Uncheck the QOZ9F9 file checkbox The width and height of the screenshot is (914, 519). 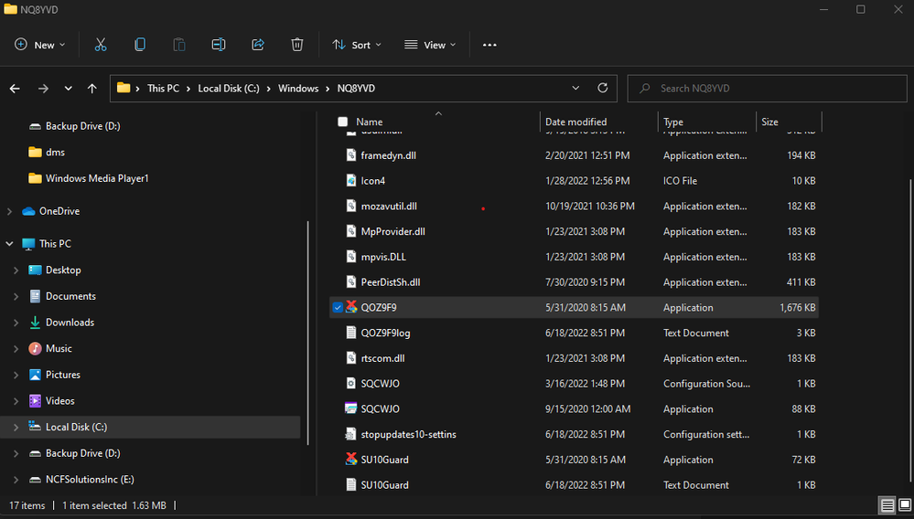(x=339, y=308)
